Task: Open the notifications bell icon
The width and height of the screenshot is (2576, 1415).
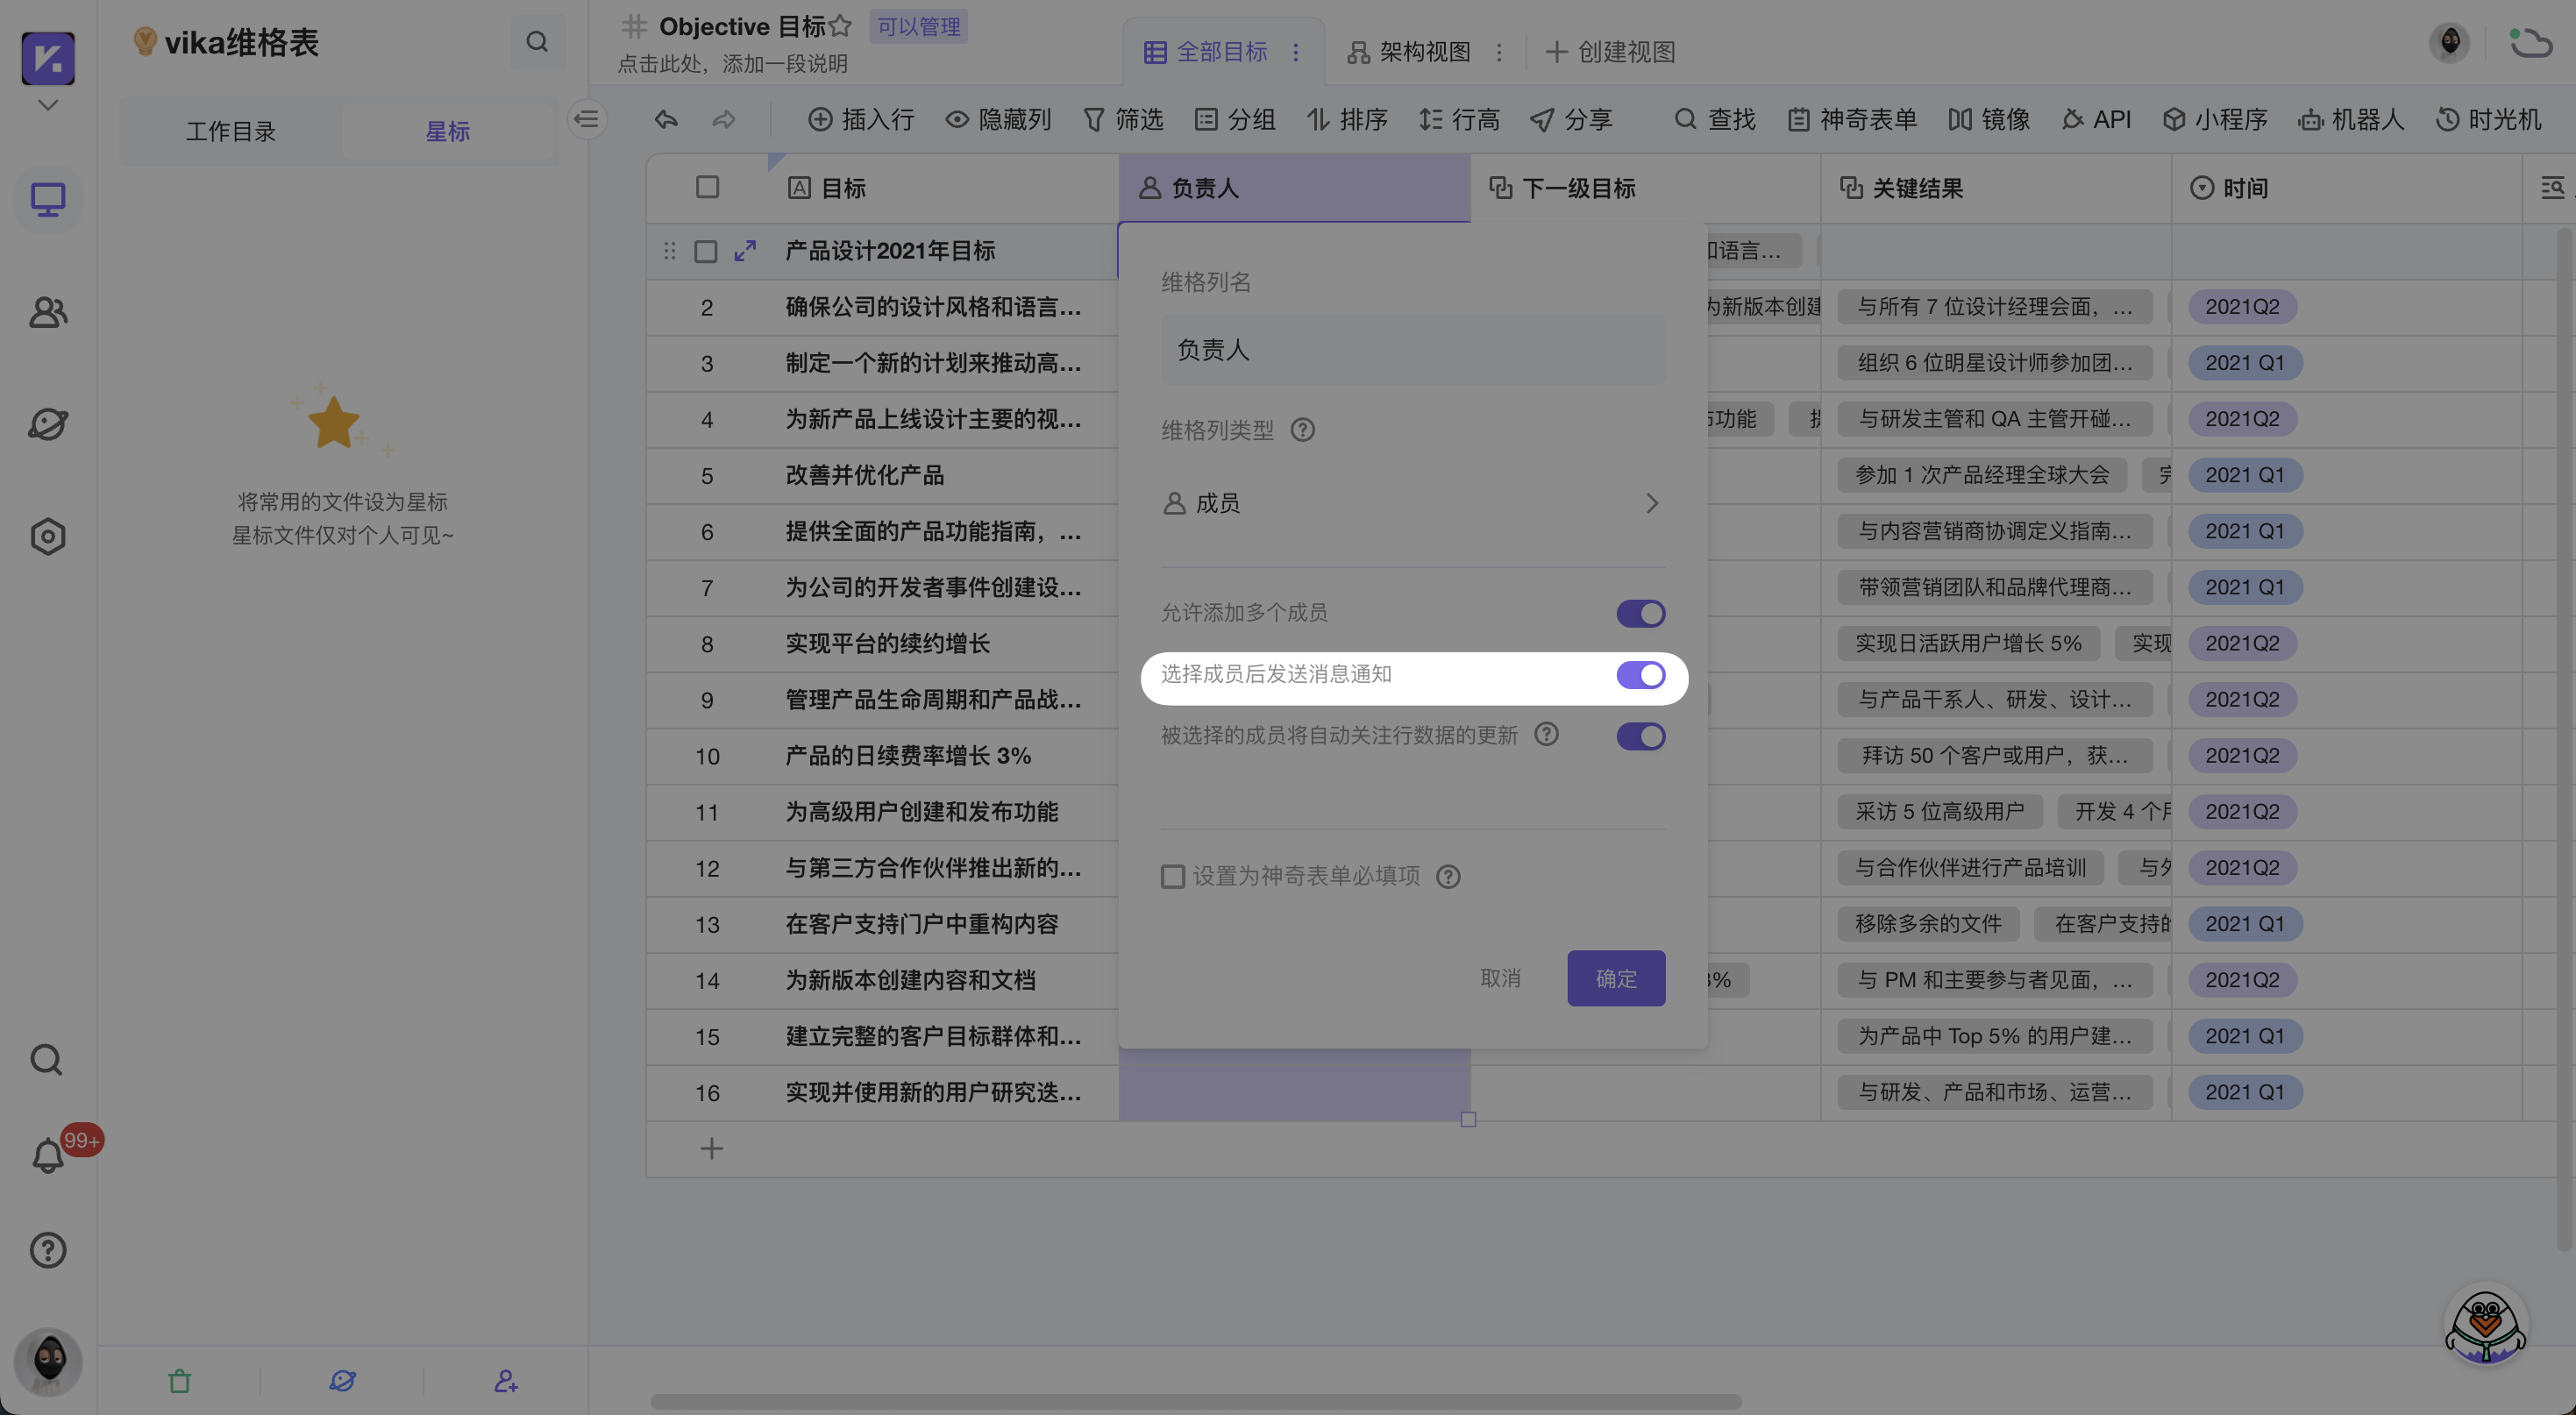Action: tap(47, 1156)
